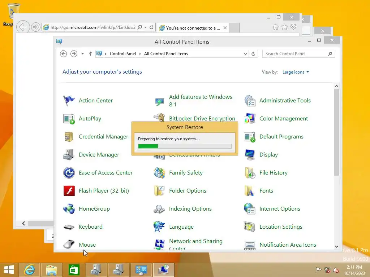Open the Credential Manager safe icon

tap(69, 137)
